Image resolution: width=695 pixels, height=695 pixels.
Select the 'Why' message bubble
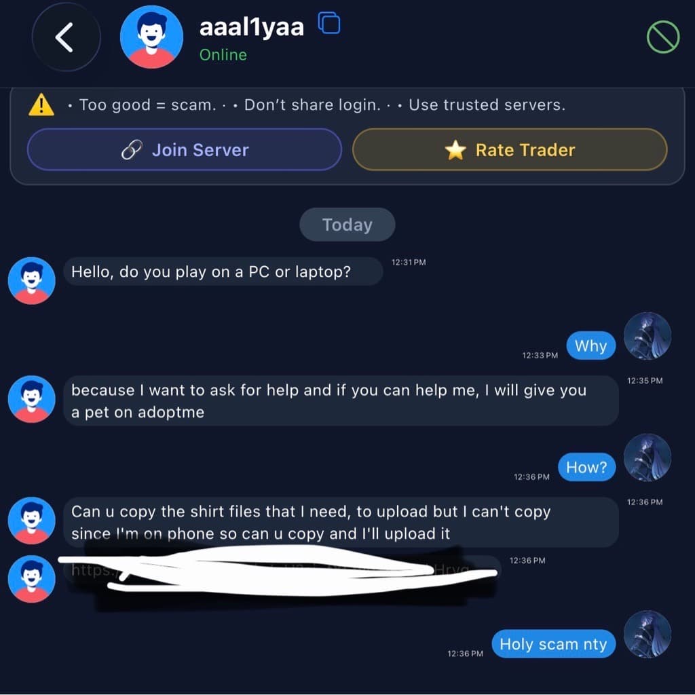591,345
